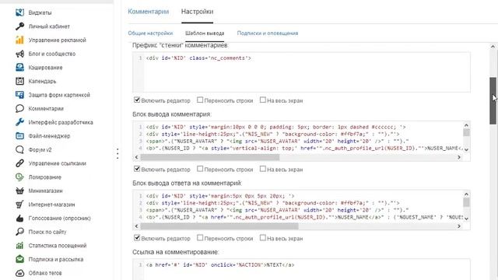Click the Личный кабинет key icon
498x280 pixels.
pyautogui.click(x=19, y=26)
